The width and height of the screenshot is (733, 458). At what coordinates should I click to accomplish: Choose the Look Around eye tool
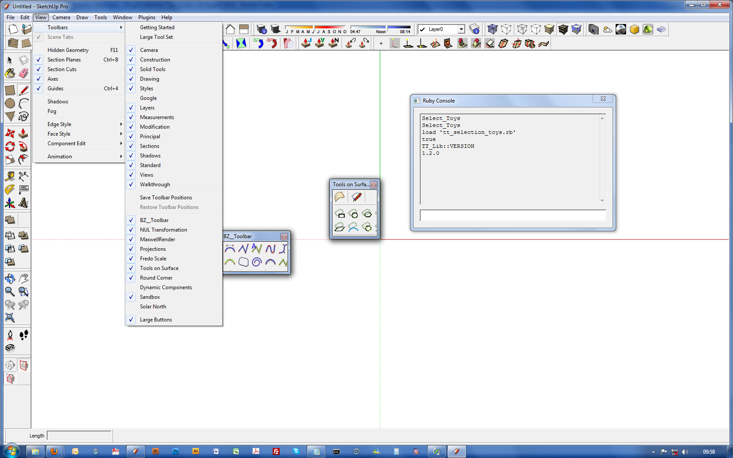coord(10,348)
